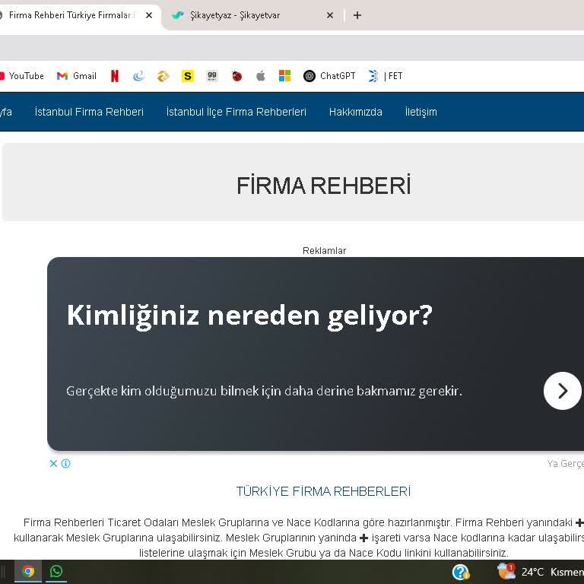
Task: Click the golden arrows bookmark icon
Action: [x=163, y=76]
